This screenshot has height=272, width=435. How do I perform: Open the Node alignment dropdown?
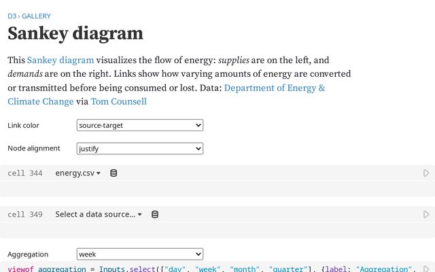coord(140,148)
